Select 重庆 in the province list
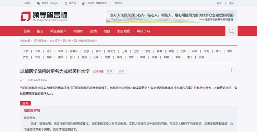The height and width of the screenshot is (132, 257). pos(61,57)
